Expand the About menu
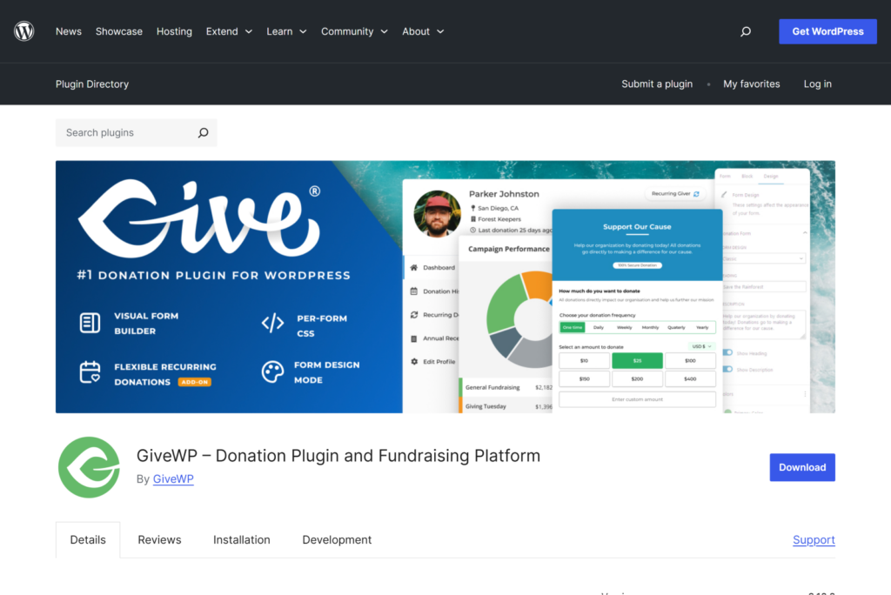The width and height of the screenshot is (891, 595). (423, 31)
